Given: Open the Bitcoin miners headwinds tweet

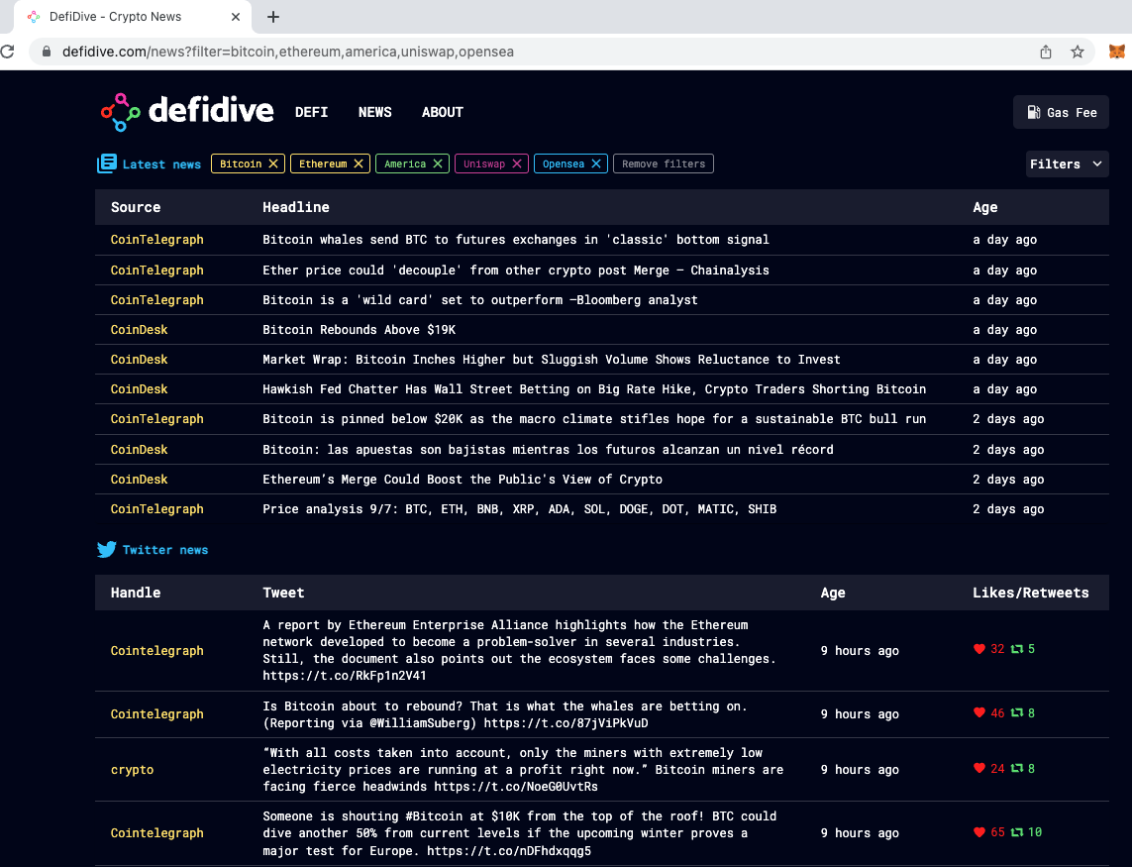Looking at the screenshot, I should 523,770.
